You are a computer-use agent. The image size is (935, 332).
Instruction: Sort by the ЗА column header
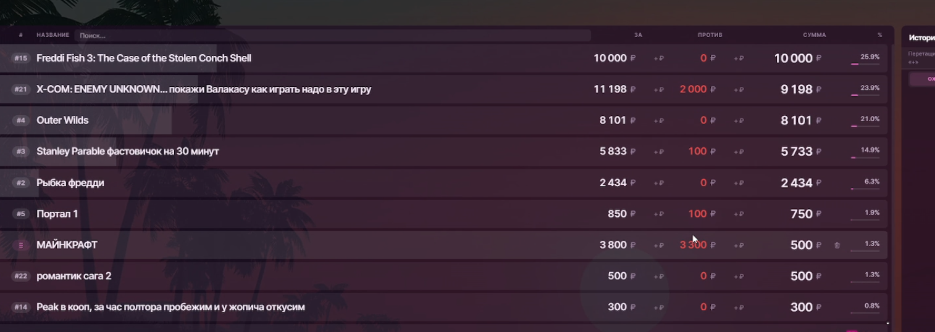pos(638,35)
